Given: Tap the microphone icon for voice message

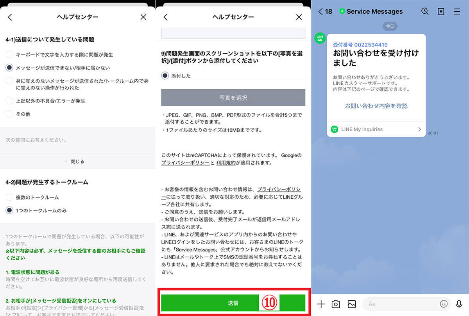Looking at the screenshot, I should pos(459,304).
